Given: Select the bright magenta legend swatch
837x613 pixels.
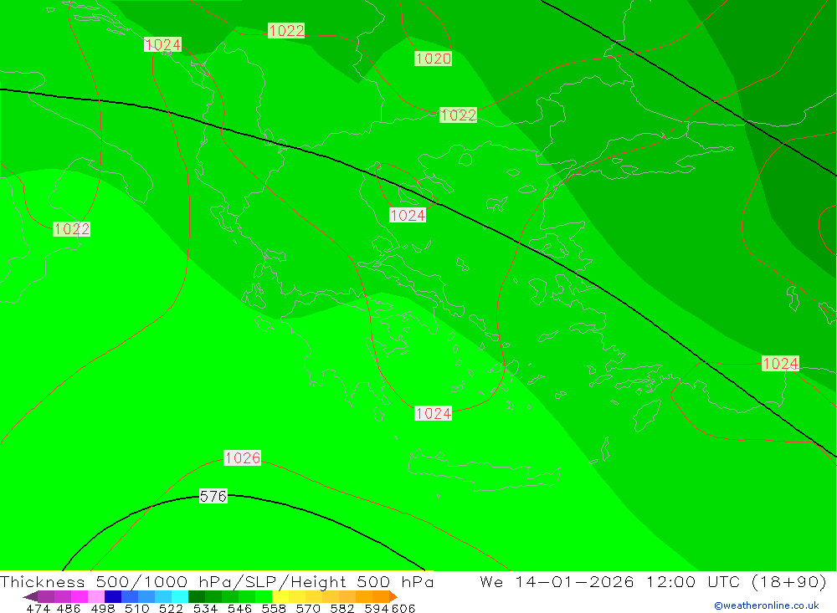Looking at the screenshot, I should [x=79, y=596].
